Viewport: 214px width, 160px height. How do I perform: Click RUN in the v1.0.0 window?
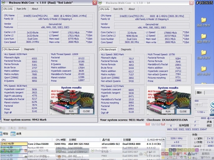pyautogui.click(x=71, y=111)
